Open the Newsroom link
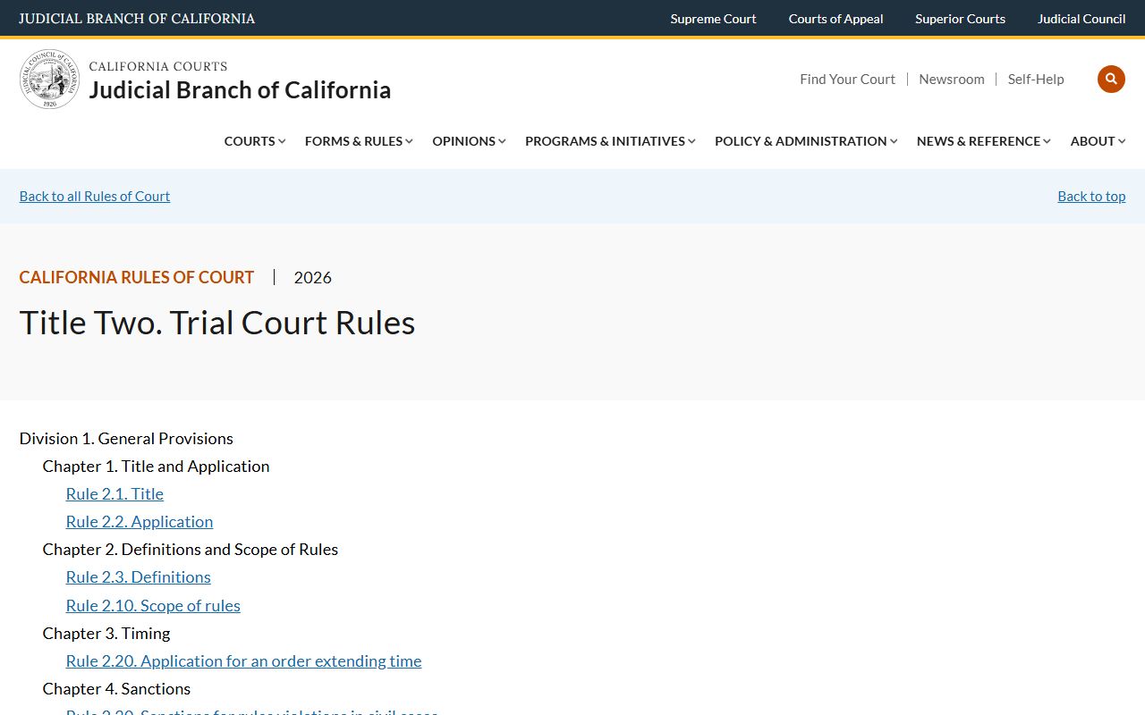Screen dimensions: 1145x715 pyautogui.click(x=952, y=80)
